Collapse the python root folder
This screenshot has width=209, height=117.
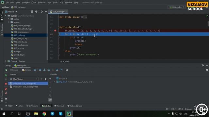(6, 16)
